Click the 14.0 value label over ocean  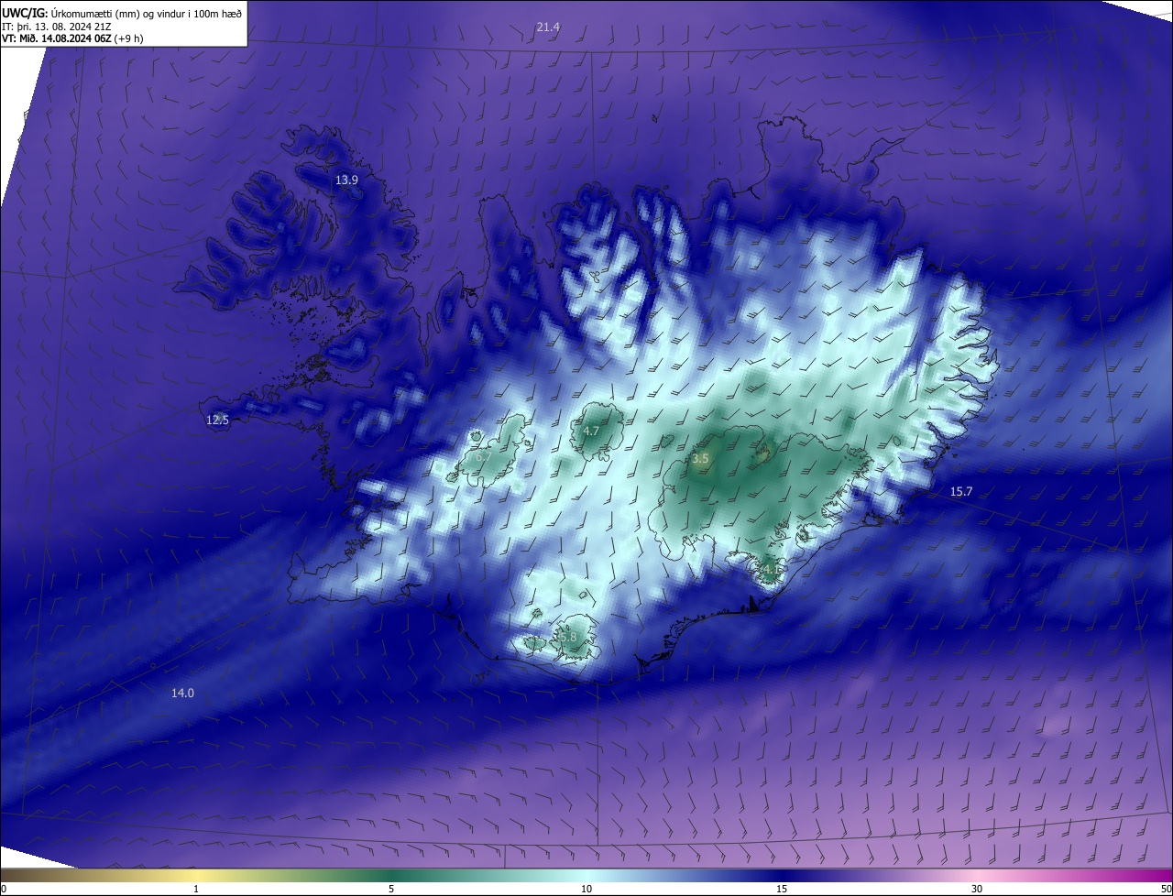[x=182, y=693]
